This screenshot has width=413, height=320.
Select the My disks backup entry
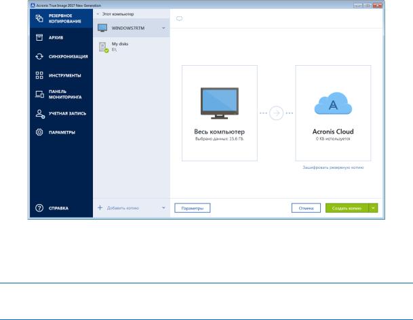coord(132,47)
